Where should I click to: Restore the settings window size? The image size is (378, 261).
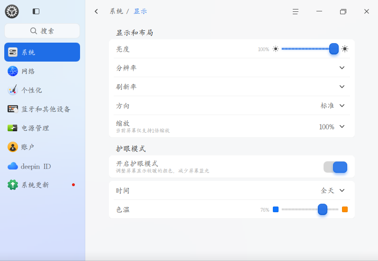click(343, 11)
